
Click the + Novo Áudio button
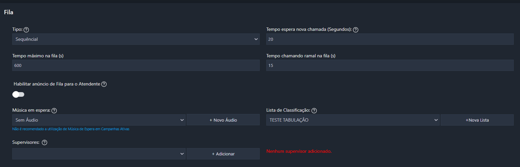[x=223, y=120]
